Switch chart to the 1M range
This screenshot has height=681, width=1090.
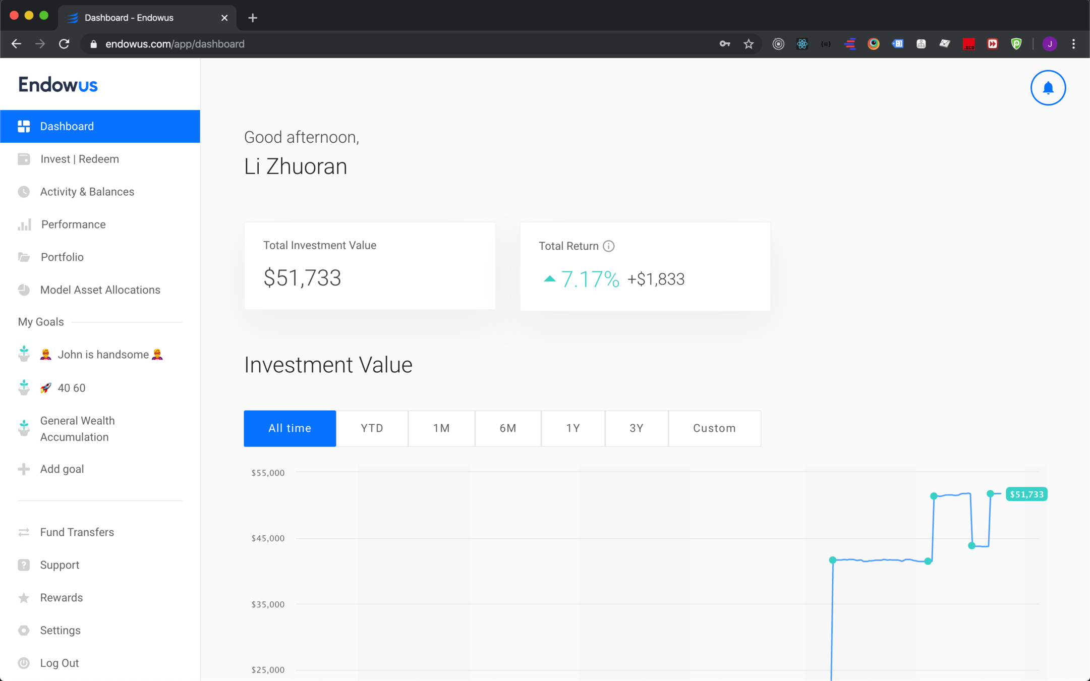tap(441, 428)
